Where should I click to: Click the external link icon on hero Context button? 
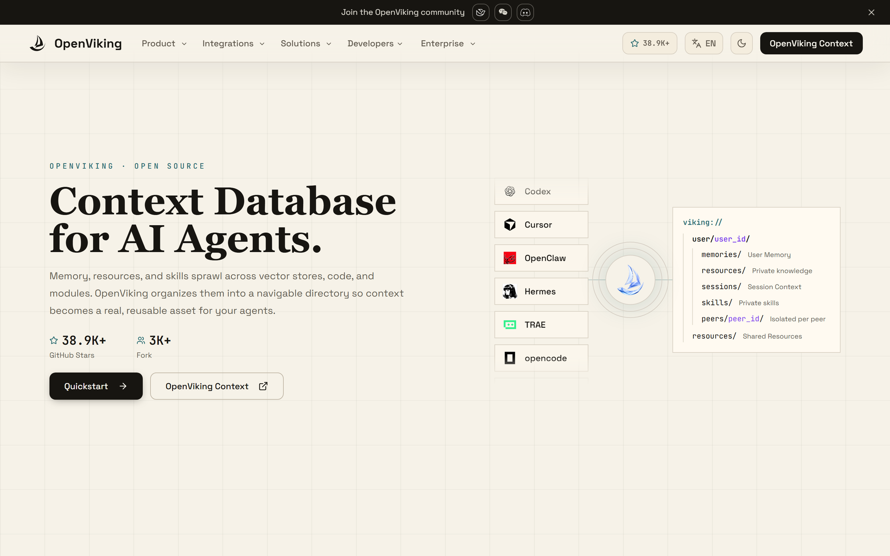pos(263,386)
